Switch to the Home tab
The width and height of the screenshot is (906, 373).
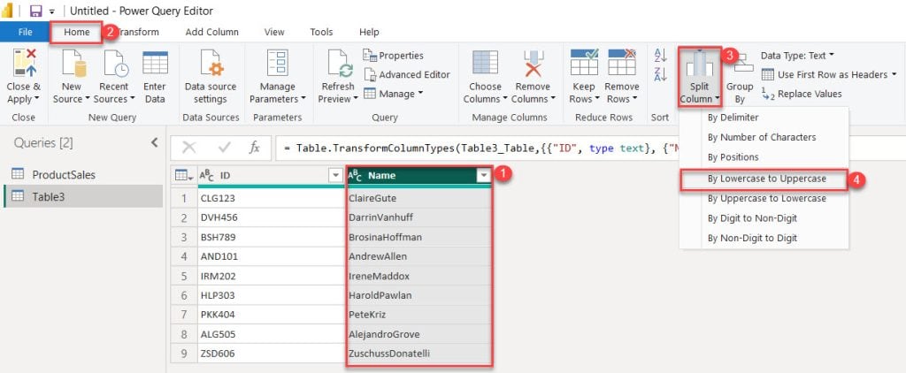click(77, 32)
